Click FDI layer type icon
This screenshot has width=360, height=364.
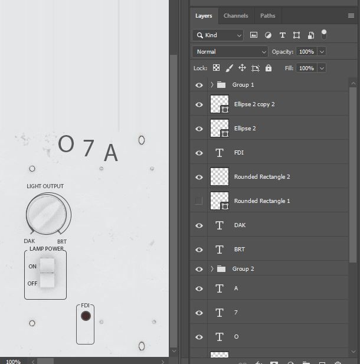click(220, 153)
